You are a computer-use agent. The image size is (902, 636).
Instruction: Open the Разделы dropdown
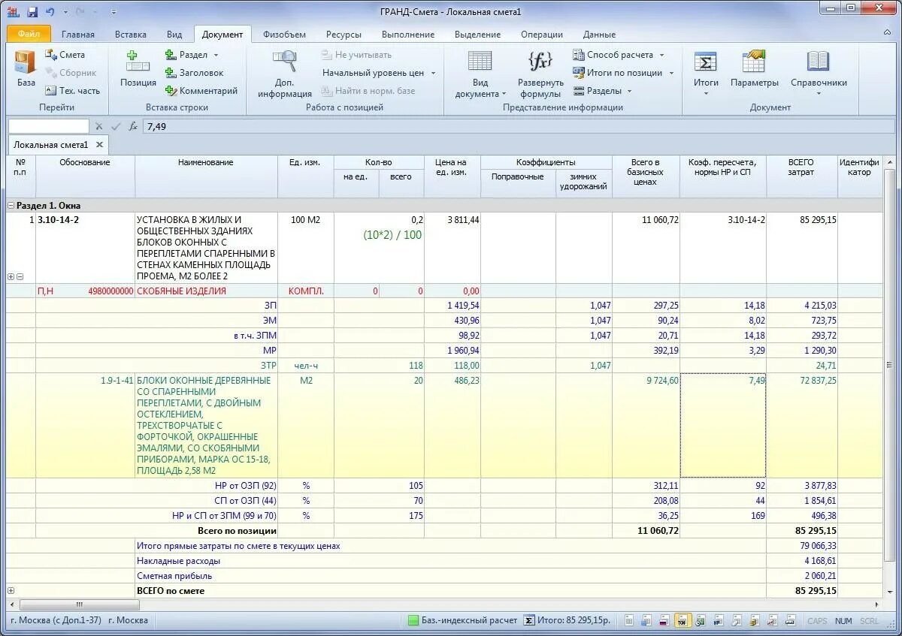[629, 91]
